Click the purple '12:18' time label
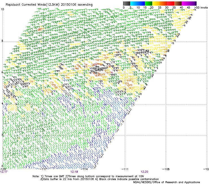 pos(74,172)
